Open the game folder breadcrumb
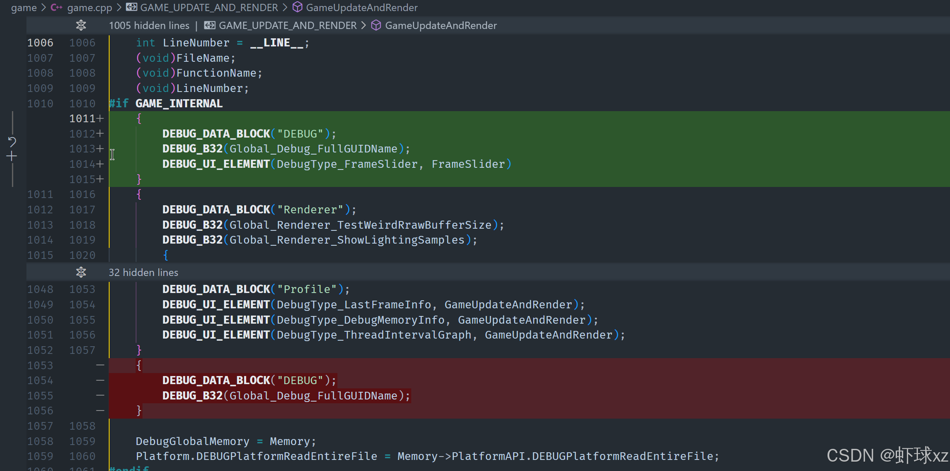950x471 pixels. click(x=24, y=8)
